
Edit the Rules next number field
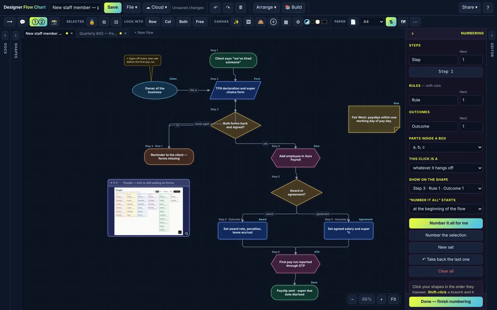click(471, 100)
